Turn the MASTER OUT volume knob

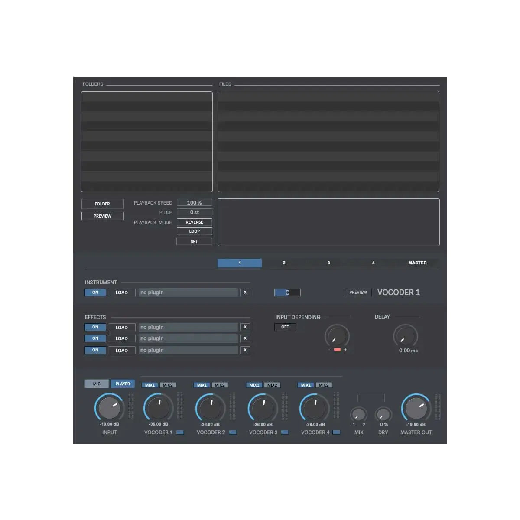coord(415,407)
